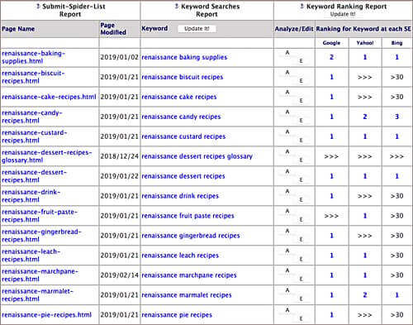413x325 pixels.
Task: Click keyword 'renaissance cake recipes'
Action: coord(179,97)
